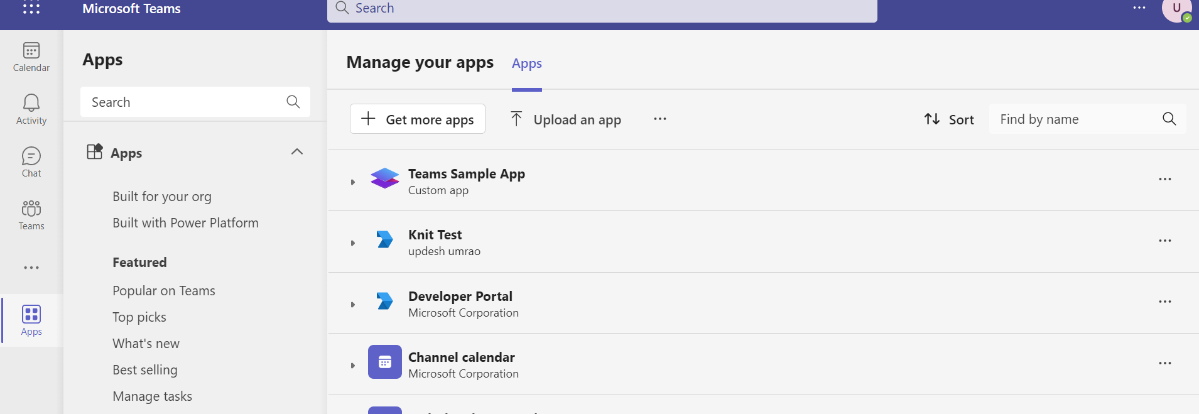The image size is (1199, 414).
Task: Open more options for Channel calendar
Action: (1165, 363)
